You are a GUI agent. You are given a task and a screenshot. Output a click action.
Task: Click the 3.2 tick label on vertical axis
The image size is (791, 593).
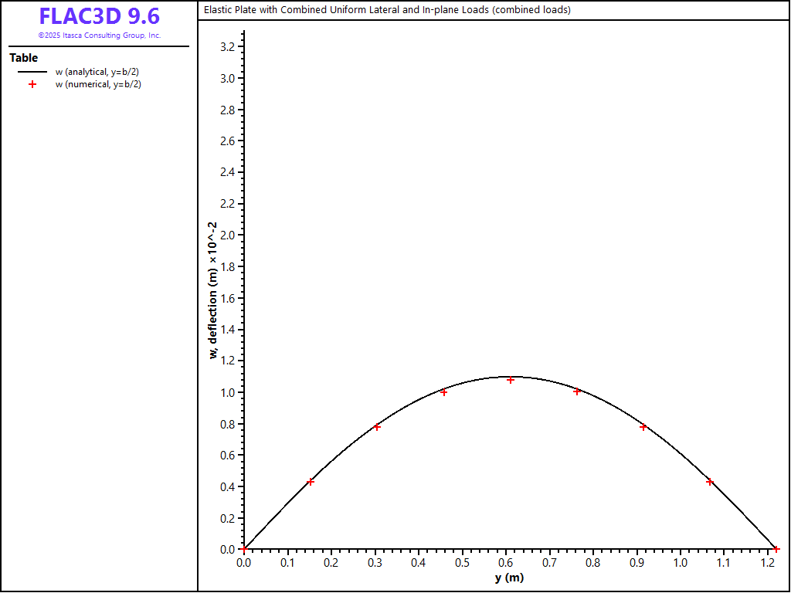coord(227,47)
